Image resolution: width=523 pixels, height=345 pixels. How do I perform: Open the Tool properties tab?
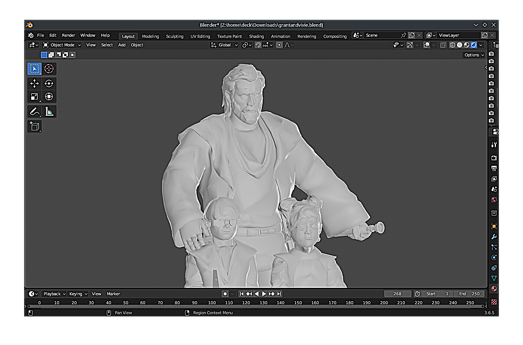coord(494,145)
